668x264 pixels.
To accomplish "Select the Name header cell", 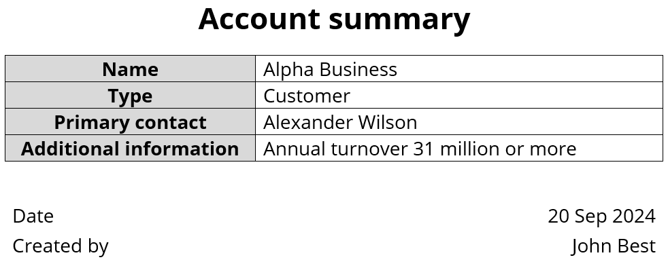I will [131, 69].
